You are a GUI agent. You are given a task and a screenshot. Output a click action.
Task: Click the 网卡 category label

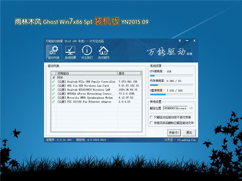pyautogui.click(x=60, y=78)
